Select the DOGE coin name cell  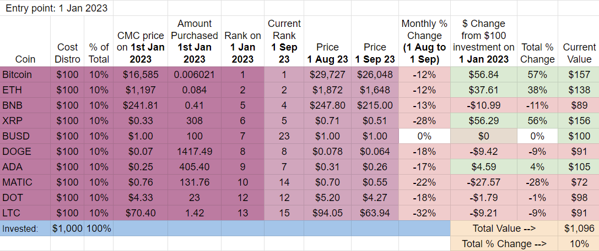(x=25, y=151)
